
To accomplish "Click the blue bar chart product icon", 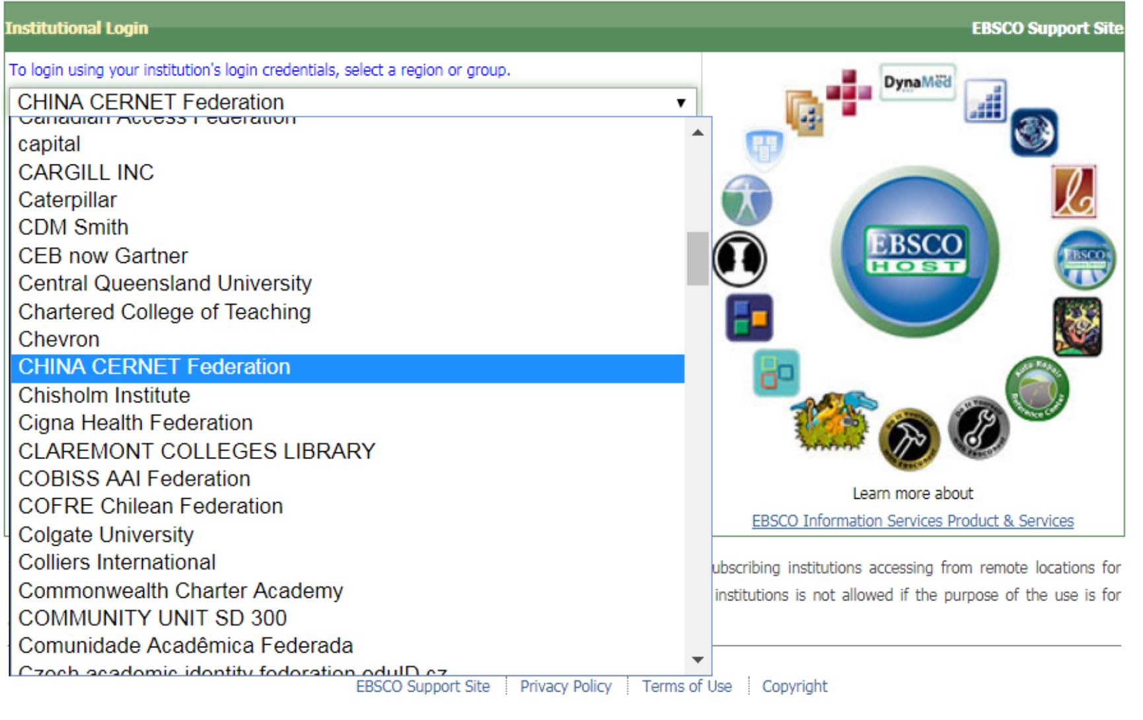I will 985,101.
